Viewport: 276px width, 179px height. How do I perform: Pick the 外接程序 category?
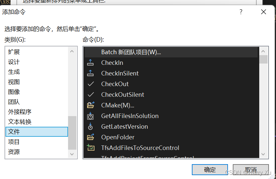click(20, 112)
